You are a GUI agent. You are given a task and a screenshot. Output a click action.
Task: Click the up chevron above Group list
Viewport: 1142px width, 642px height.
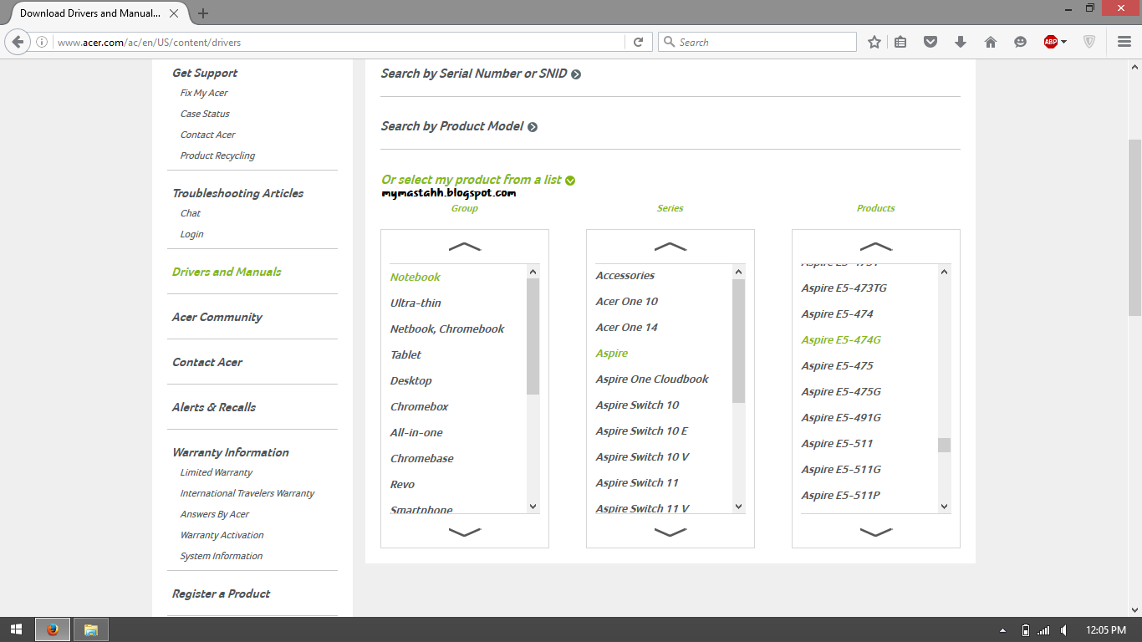coord(465,247)
